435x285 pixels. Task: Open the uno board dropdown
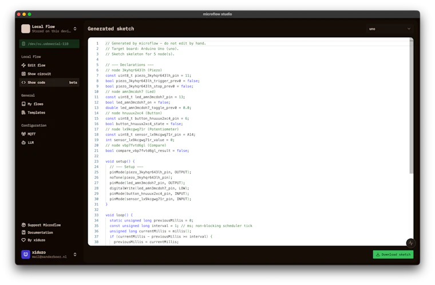pyautogui.click(x=390, y=29)
